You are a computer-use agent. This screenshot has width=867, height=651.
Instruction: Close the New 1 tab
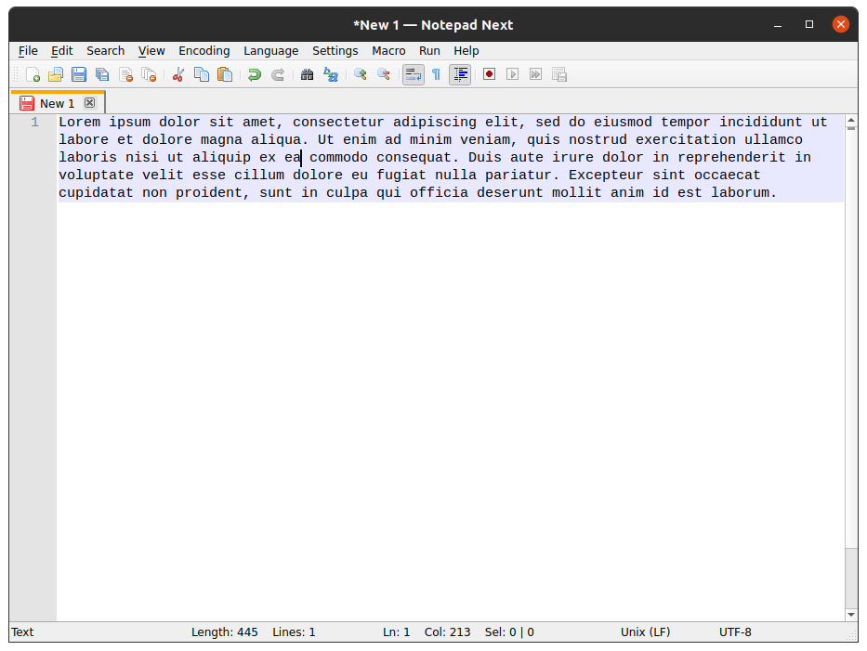coord(89,102)
